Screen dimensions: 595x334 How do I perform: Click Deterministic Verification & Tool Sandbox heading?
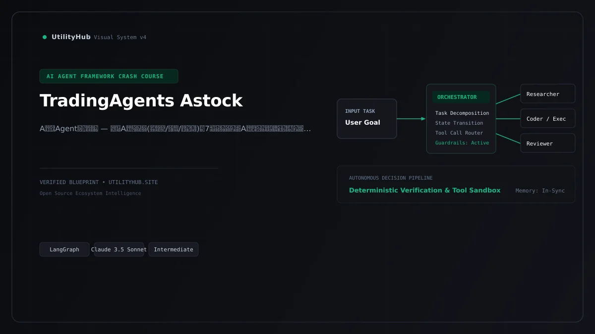(x=425, y=191)
